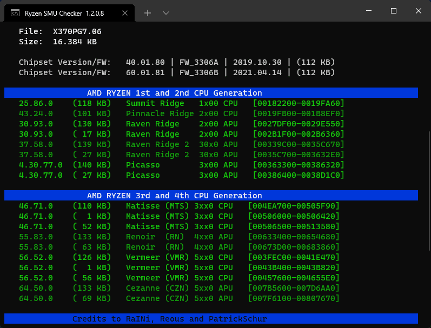Screen dimensions: 431x328
Task: Click address range [00457600-004655E0]
Action: pyautogui.click(x=294, y=278)
